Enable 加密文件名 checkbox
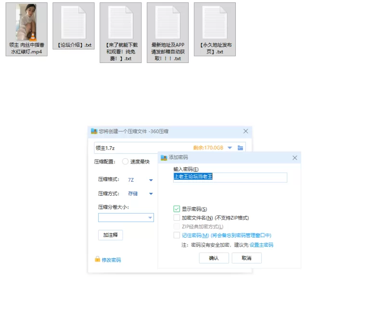The height and width of the screenshot is (314, 385). [177, 218]
